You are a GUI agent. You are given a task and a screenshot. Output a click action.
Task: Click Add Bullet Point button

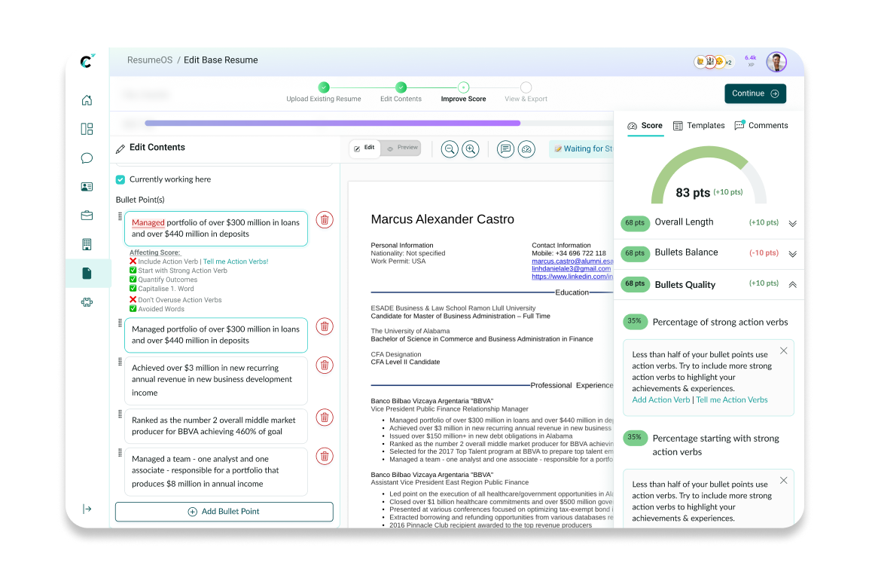point(224,512)
